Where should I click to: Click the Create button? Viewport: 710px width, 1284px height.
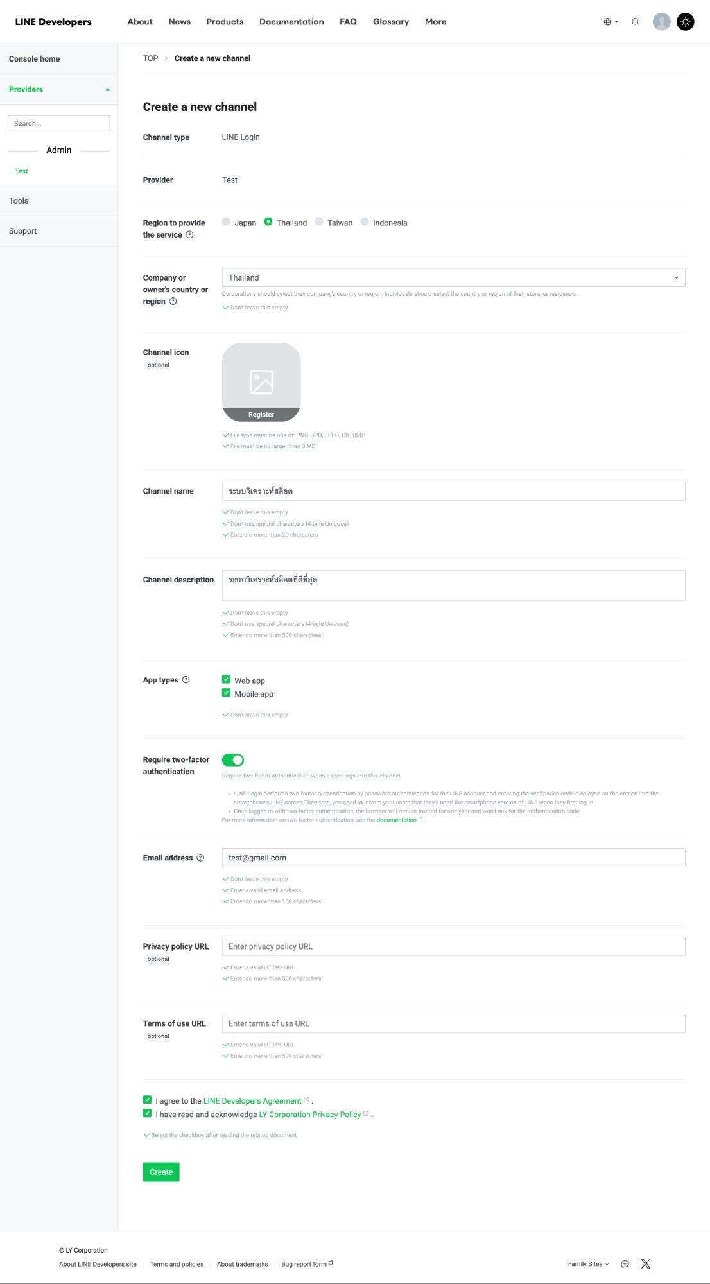coord(160,1172)
